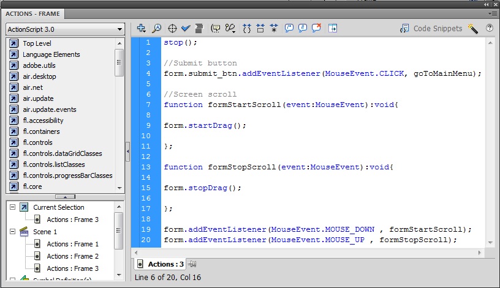The height and width of the screenshot is (288, 500).
Task: Click Insert a target path crosshair icon
Action: [172, 28]
